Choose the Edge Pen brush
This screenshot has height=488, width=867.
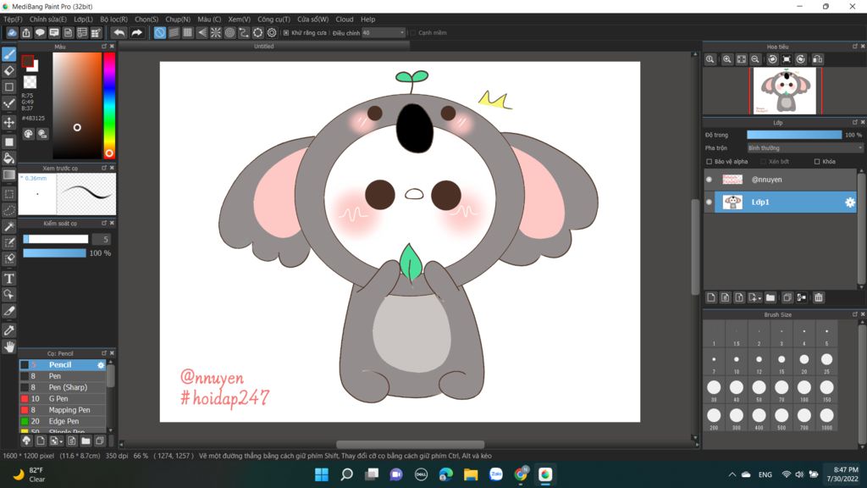coord(63,422)
